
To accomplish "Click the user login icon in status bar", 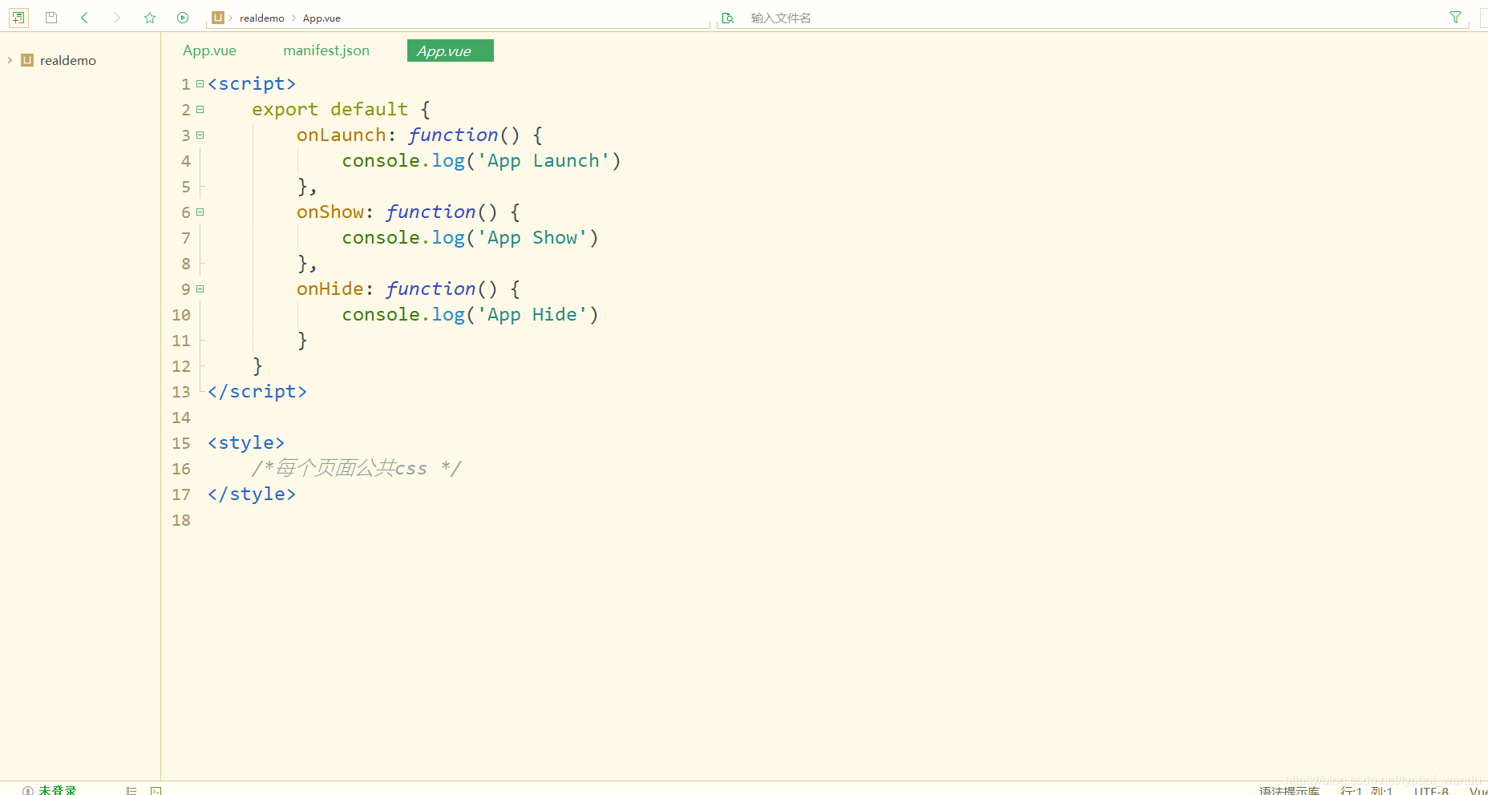I will (28, 790).
